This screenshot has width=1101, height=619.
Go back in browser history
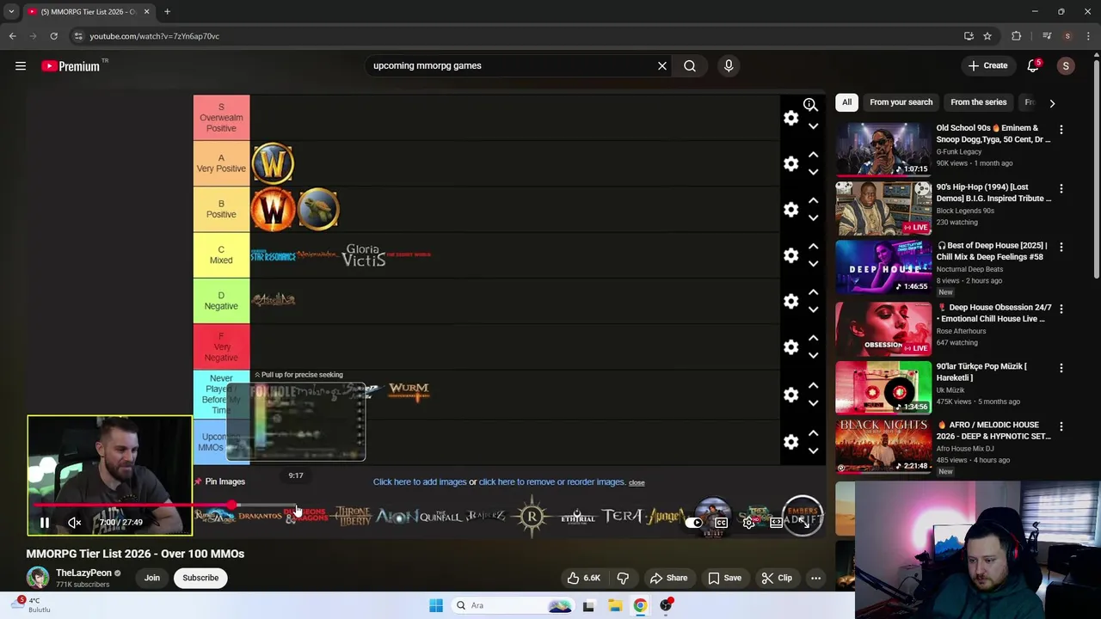[12, 36]
